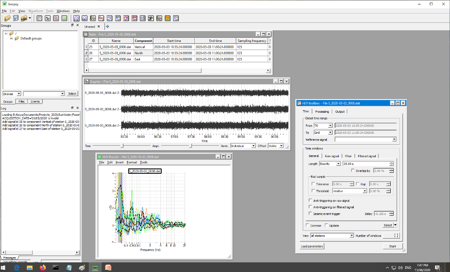Click the save floppy disk icon

[16, 18]
